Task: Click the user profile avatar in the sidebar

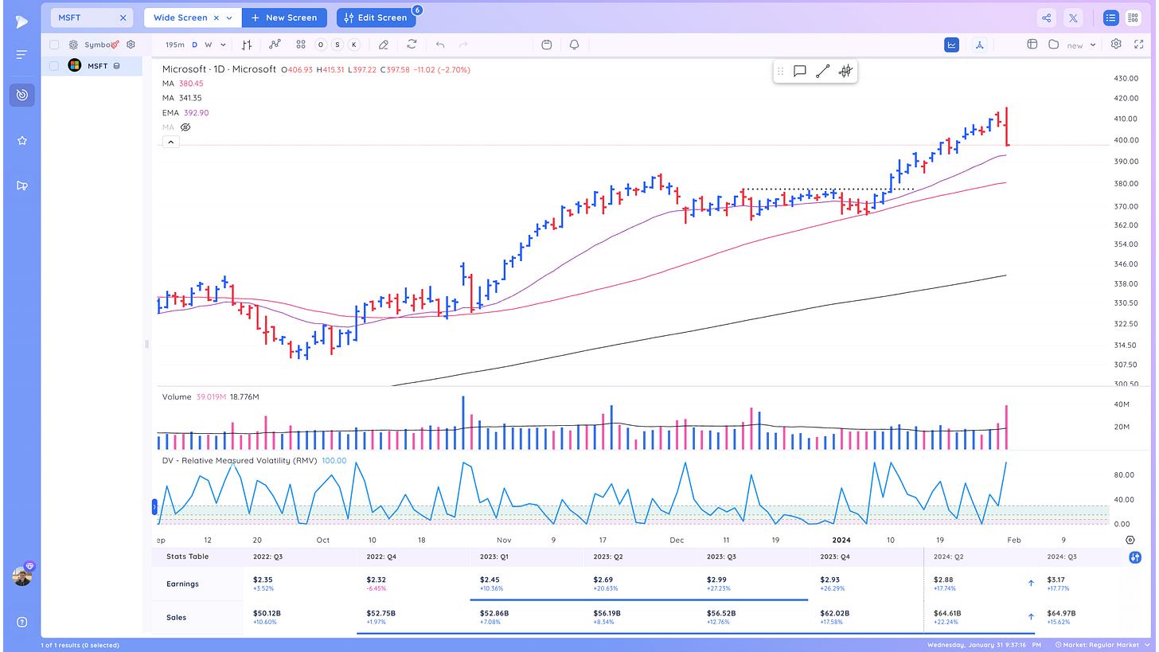Action: click(x=22, y=576)
